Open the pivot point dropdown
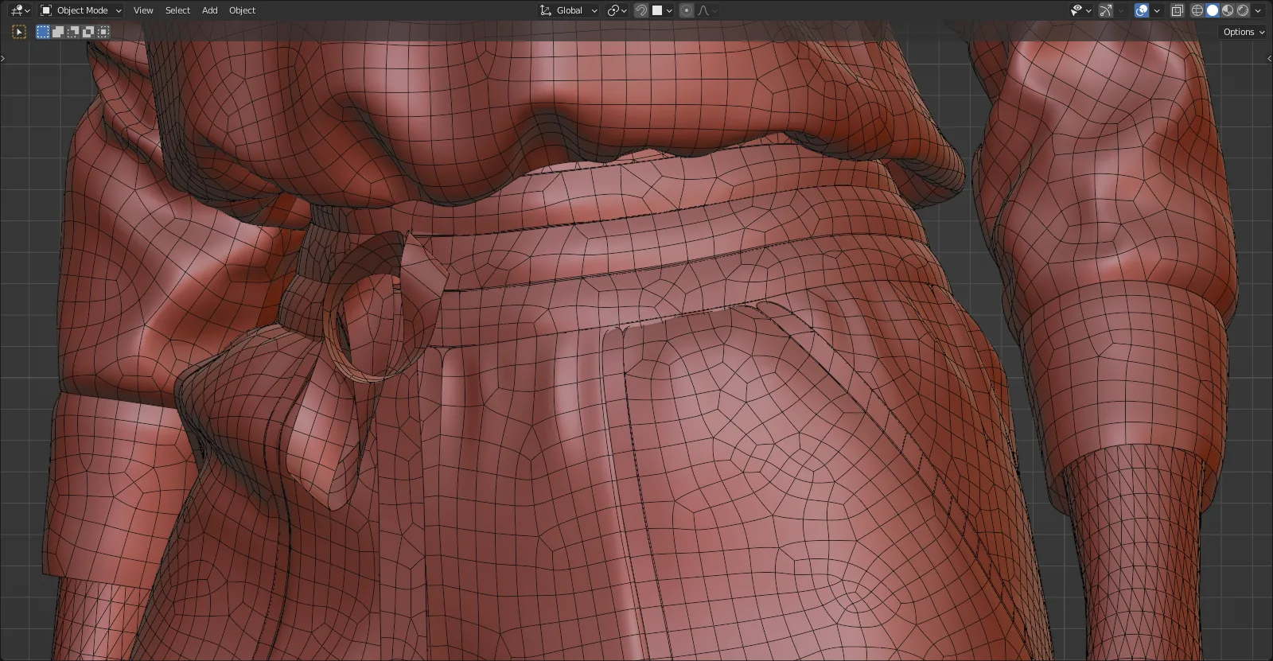The image size is (1273, 661). (x=617, y=10)
